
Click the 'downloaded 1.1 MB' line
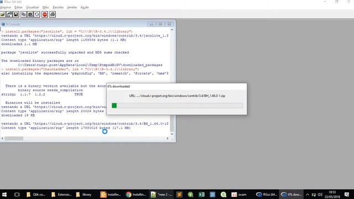tap(19, 44)
